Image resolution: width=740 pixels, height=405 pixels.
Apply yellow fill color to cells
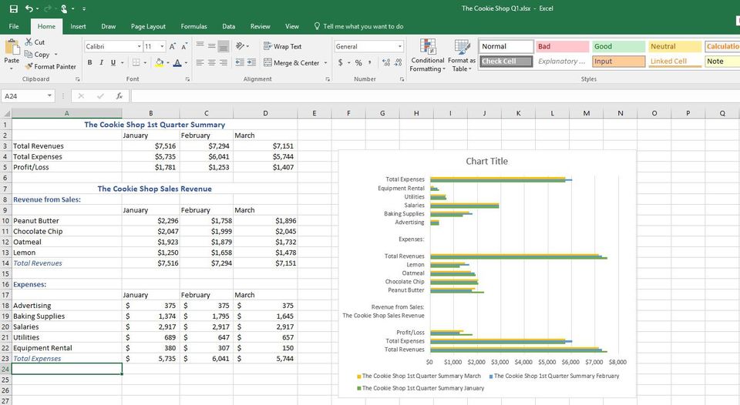[x=159, y=62]
